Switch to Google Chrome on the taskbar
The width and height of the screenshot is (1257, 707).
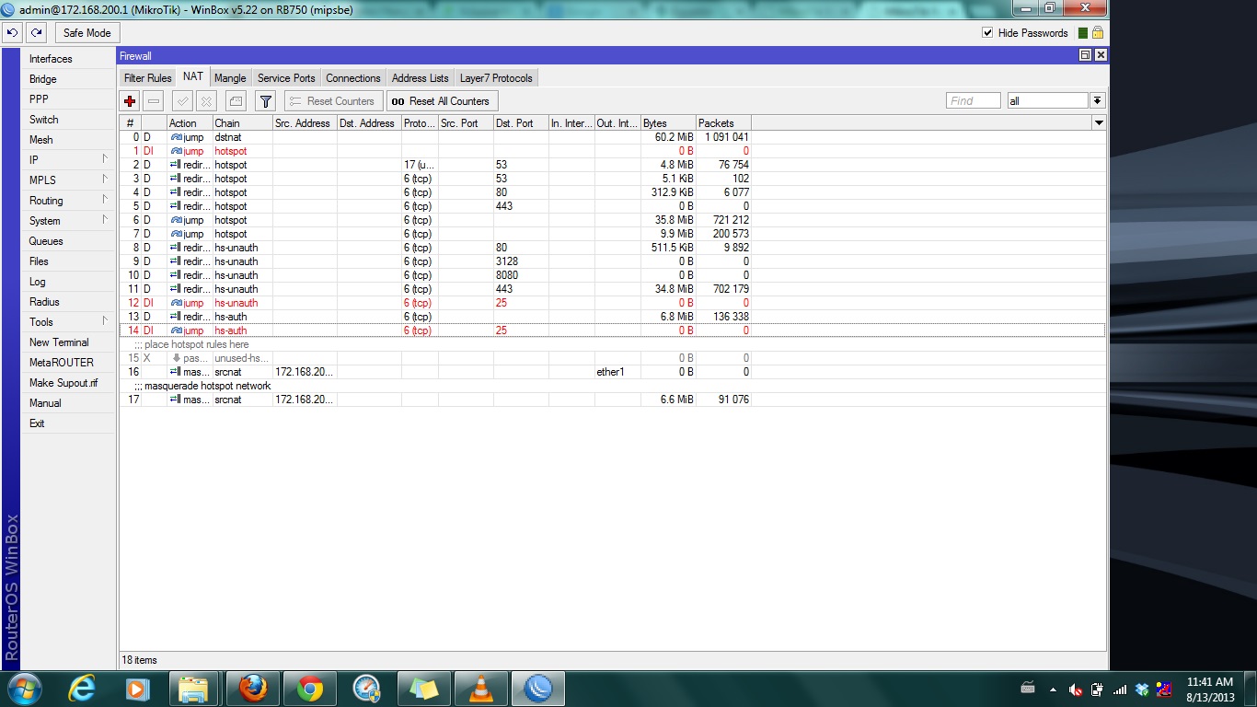(309, 689)
